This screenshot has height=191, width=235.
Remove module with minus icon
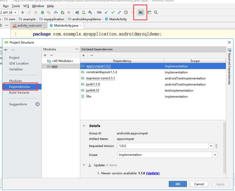[52, 55]
